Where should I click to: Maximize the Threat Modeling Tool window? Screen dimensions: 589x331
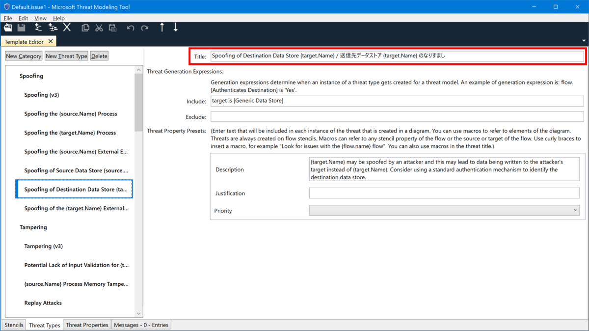coord(556,7)
